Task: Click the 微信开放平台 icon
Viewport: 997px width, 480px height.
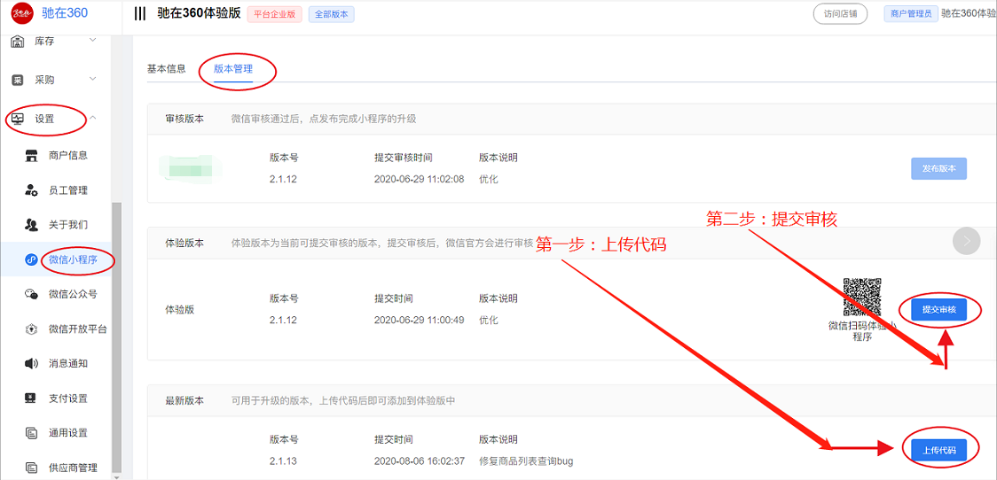Action: click(x=31, y=329)
